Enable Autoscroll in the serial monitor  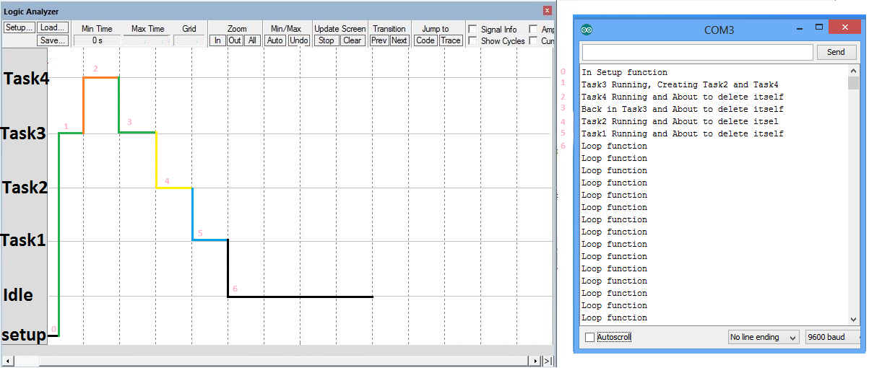click(590, 337)
